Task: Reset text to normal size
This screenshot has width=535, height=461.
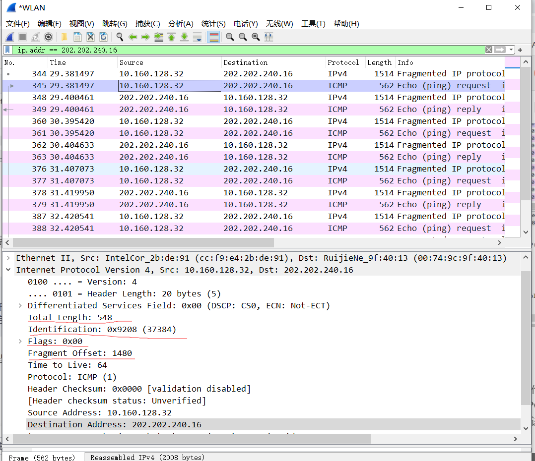Action: (256, 37)
